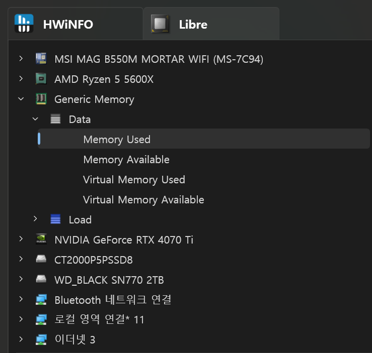Expand the NVIDIA GeForce RTX 4070 Ti node
The height and width of the screenshot is (353, 372).
(21, 239)
